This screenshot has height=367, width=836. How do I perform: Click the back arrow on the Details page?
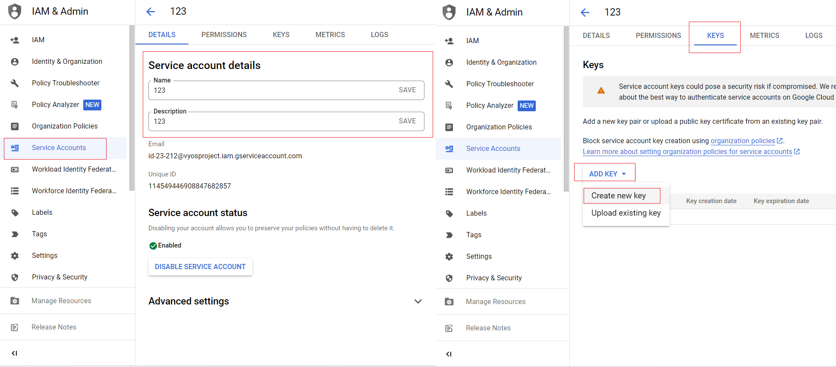click(x=151, y=12)
